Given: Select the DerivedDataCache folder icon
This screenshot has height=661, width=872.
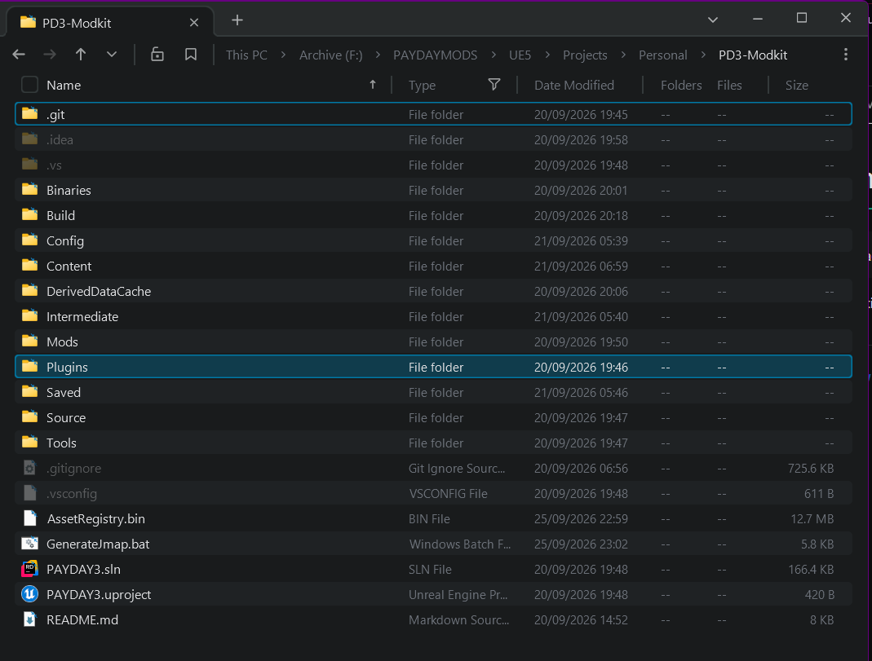Looking at the screenshot, I should [x=29, y=290].
